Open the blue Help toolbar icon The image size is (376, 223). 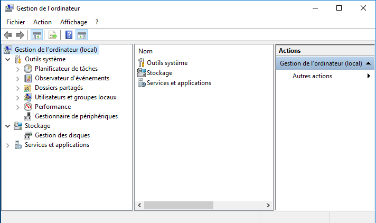point(69,35)
